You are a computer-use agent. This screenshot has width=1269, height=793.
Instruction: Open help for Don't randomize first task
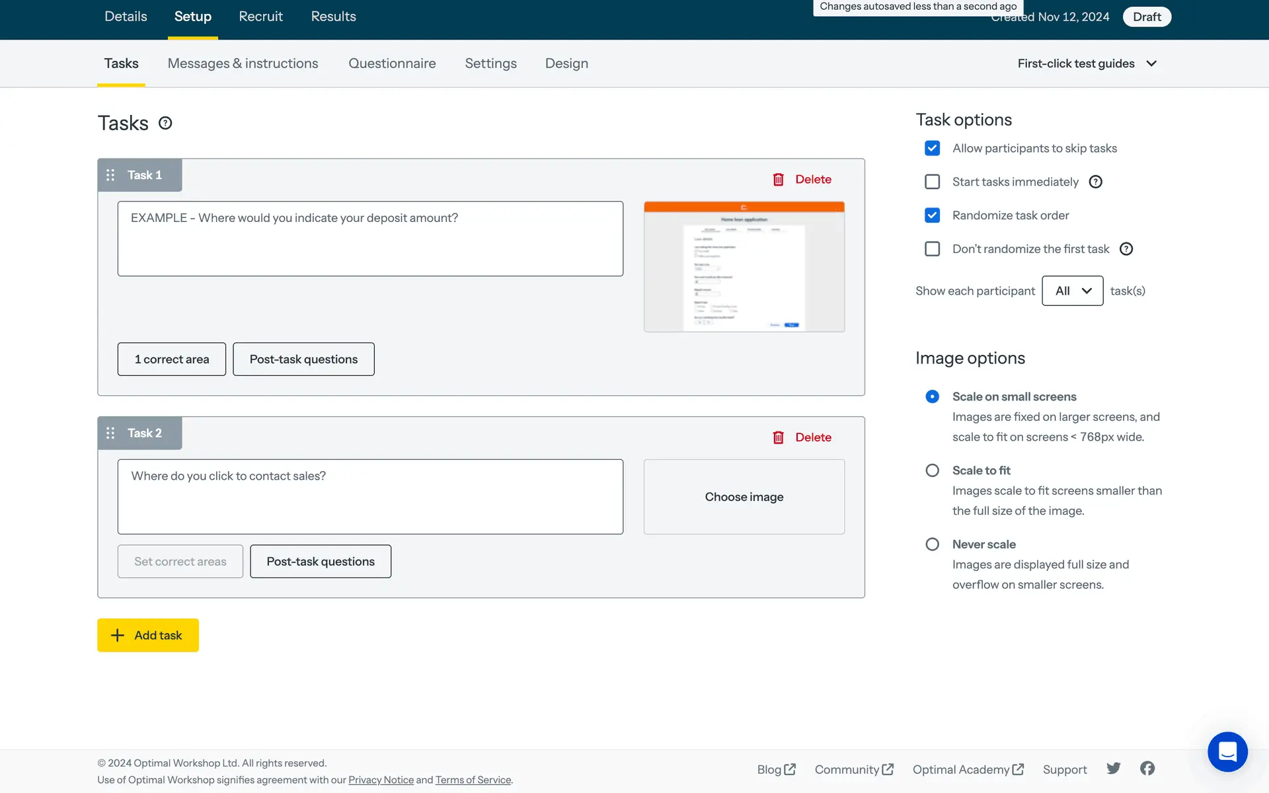pos(1126,249)
